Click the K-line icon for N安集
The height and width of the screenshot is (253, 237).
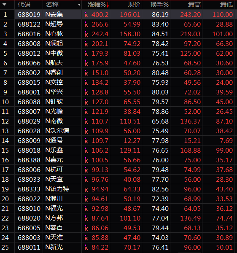86,15
